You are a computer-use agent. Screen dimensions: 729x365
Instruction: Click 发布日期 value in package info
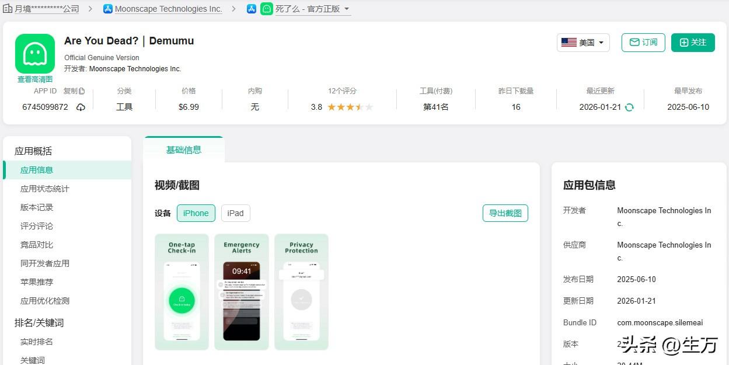click(636, 279)
